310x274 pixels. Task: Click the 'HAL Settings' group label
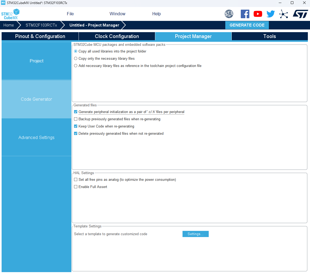[x=84, y=173]
